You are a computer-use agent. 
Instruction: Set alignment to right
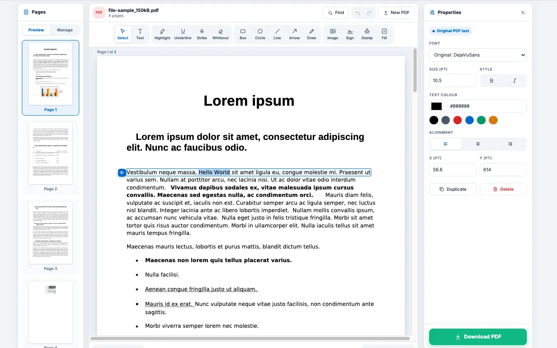[x=510, y=144]
